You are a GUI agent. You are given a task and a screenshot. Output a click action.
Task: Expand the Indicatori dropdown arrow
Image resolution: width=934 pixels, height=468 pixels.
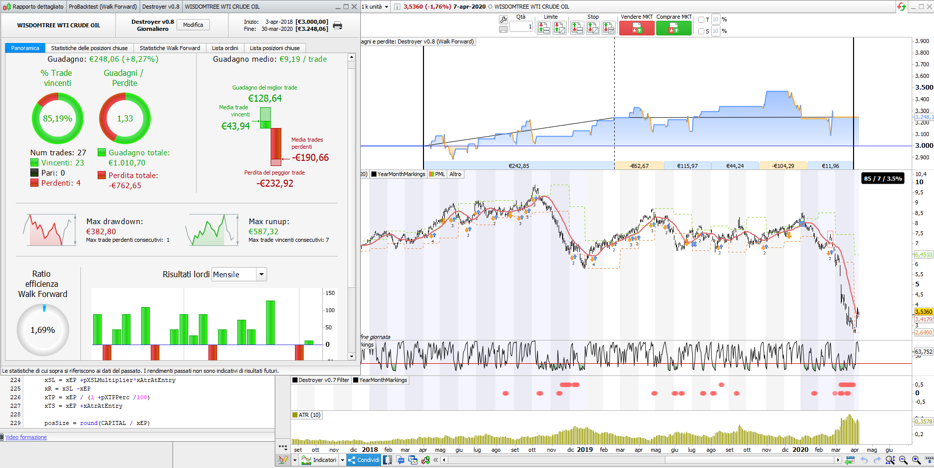343,460
